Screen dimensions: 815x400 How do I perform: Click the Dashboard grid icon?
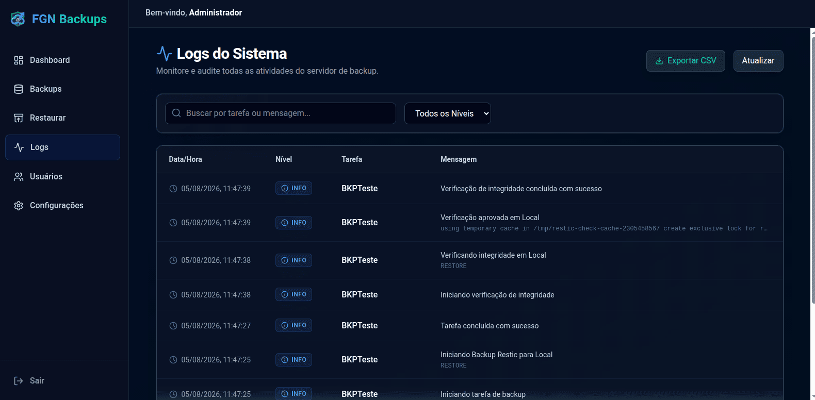19,60
